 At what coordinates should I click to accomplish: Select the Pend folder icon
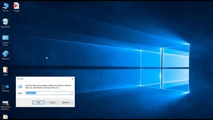point(5,71)
